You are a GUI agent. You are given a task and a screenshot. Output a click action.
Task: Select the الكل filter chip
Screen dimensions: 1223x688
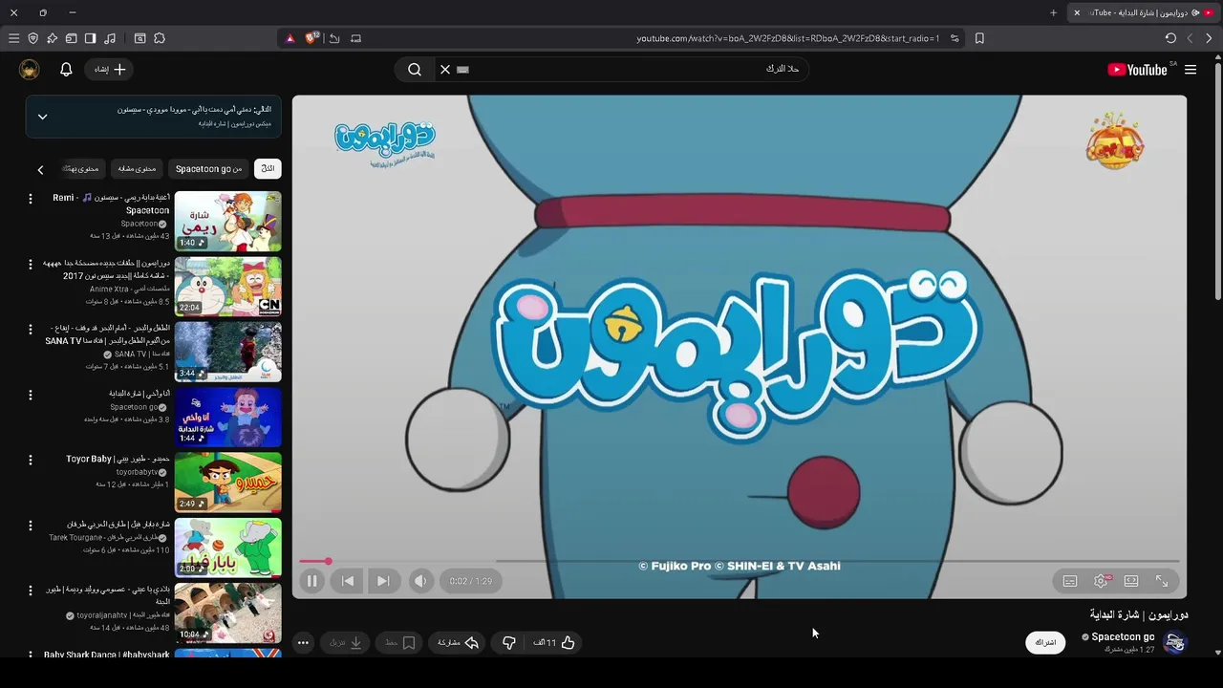[268, 168]
